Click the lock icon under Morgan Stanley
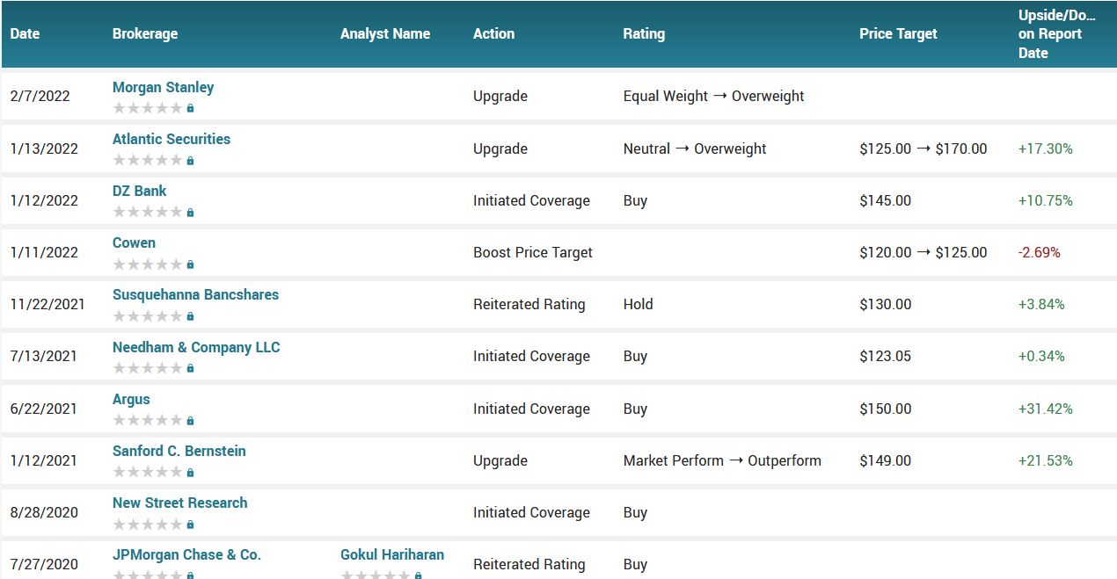 [x=190, y=108]
